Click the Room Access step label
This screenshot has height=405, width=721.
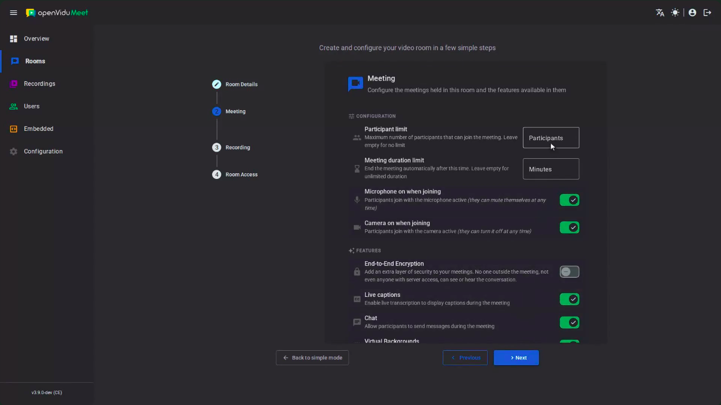click(x=242, y=174)
